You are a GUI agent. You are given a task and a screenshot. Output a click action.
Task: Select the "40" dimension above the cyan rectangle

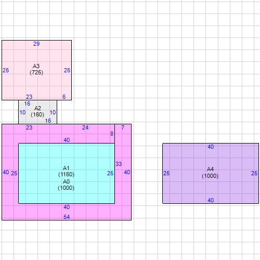[67, 140]
